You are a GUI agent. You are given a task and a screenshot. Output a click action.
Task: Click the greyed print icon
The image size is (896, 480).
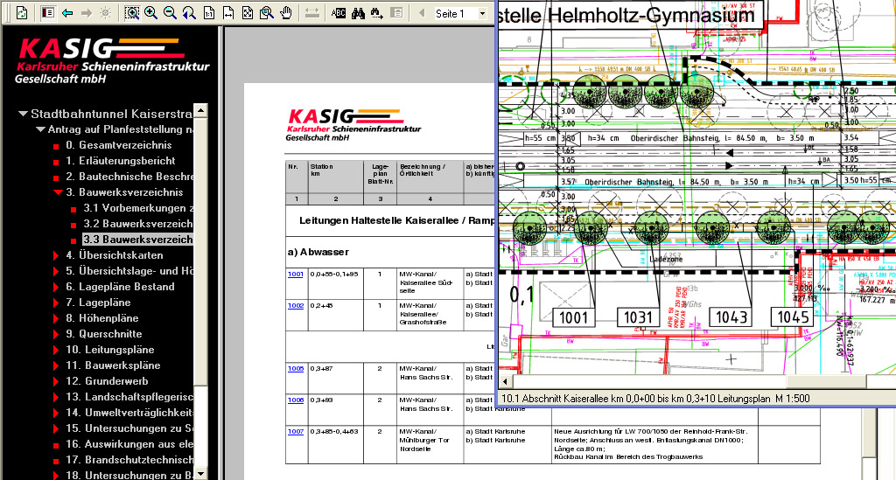(396, 12)
